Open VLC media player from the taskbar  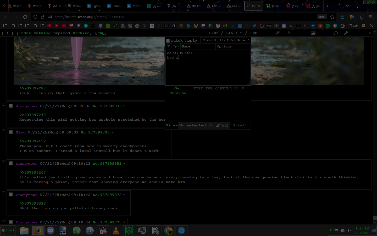click(116, 230)
